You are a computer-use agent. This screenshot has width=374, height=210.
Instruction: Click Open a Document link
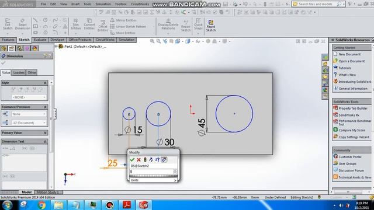[x=352, y=61]
